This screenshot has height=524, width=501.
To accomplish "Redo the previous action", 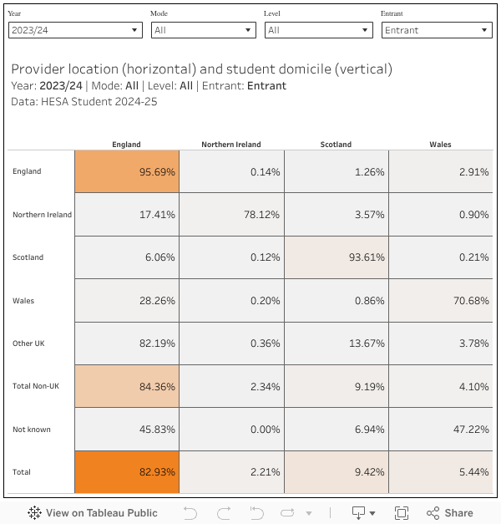I will (224, 512).
